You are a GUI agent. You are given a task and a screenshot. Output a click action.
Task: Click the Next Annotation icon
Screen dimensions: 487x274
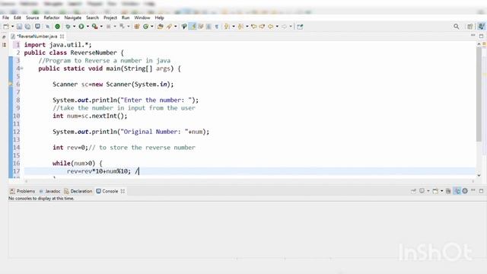pos(227,27)
